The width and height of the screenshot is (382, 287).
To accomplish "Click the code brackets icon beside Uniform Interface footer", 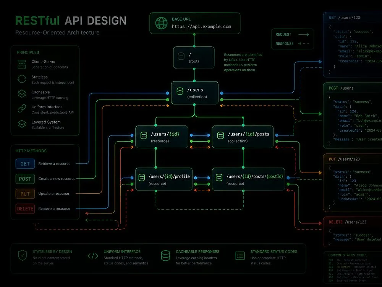I will point(93,256).
